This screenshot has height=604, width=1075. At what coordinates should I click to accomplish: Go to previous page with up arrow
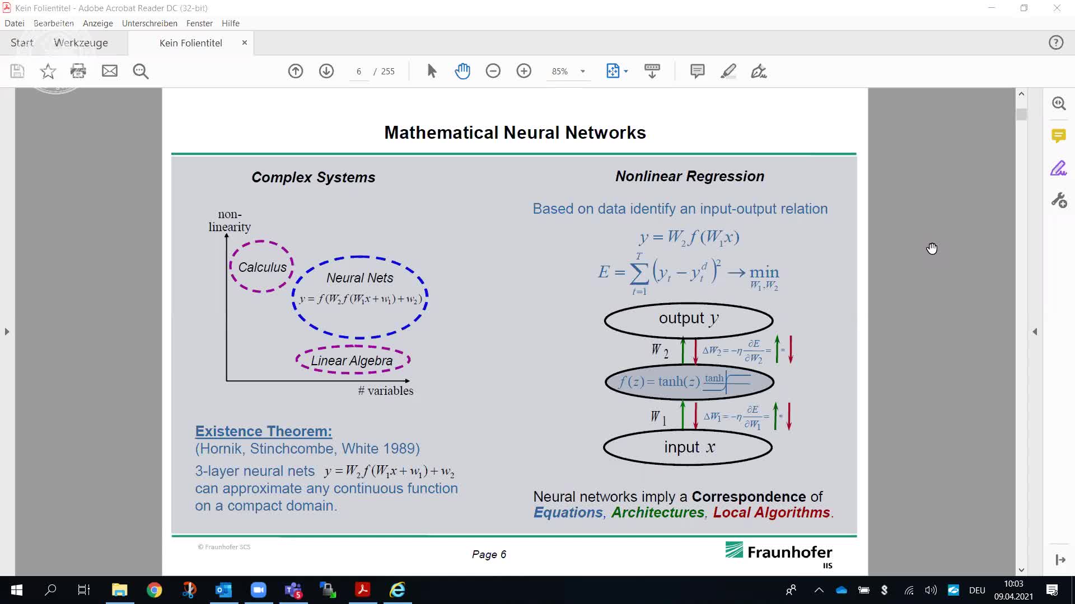pos(296,71)
